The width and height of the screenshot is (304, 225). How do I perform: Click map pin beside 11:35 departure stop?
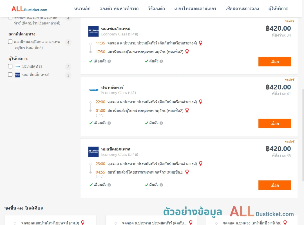201,43
